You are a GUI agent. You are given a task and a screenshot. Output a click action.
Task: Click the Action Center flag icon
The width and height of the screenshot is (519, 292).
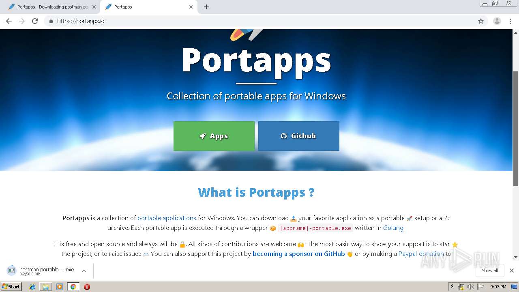coord(480,287)
